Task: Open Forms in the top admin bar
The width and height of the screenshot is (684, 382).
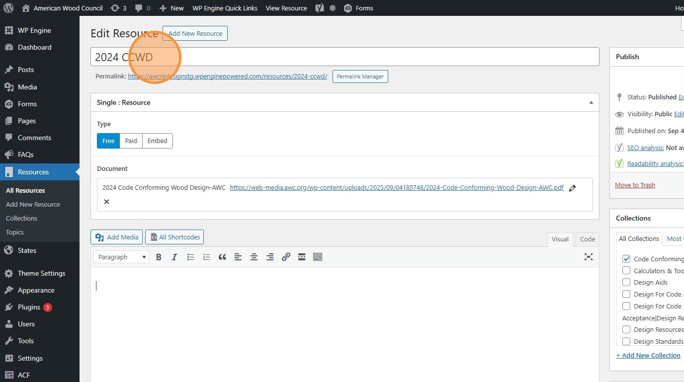Action: click(358, 8)
